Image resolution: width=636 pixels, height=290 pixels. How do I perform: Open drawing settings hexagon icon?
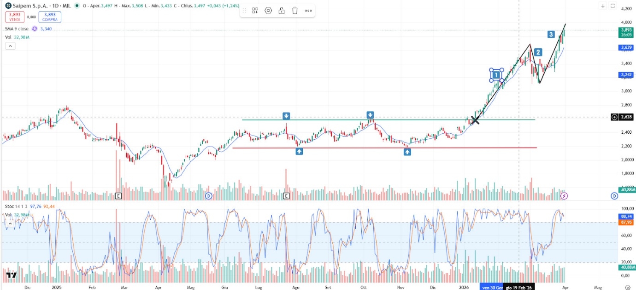point(268,11)
